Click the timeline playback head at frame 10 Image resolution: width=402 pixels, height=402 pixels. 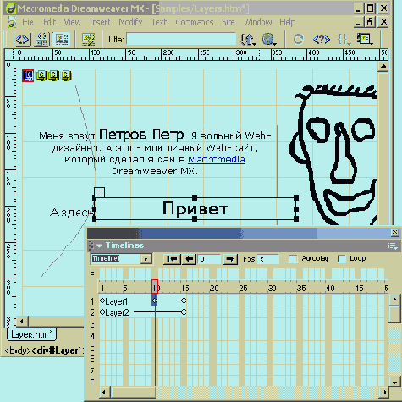pos(155,287)
